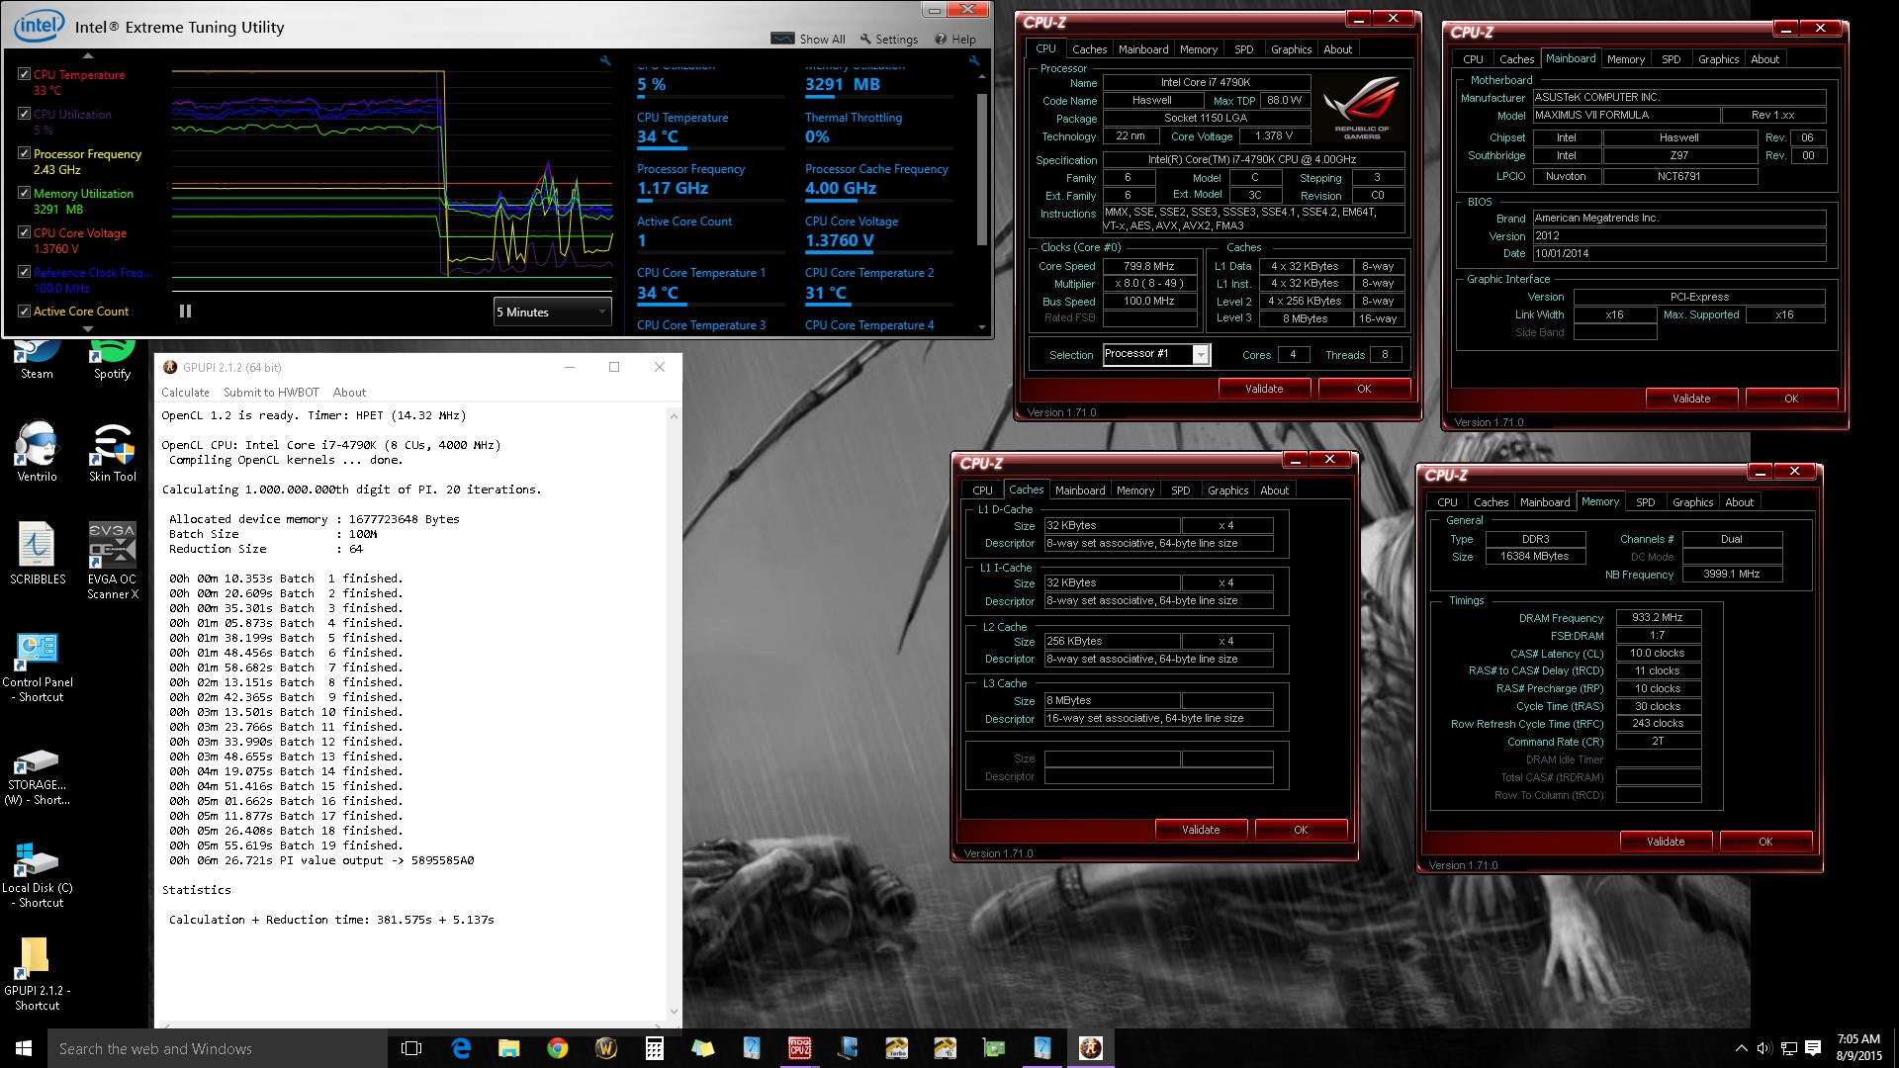Viewport: 1899px width, 1068px height.
Task: Uncheck the Active Core Count checkbox
Action: coord(24,311)
